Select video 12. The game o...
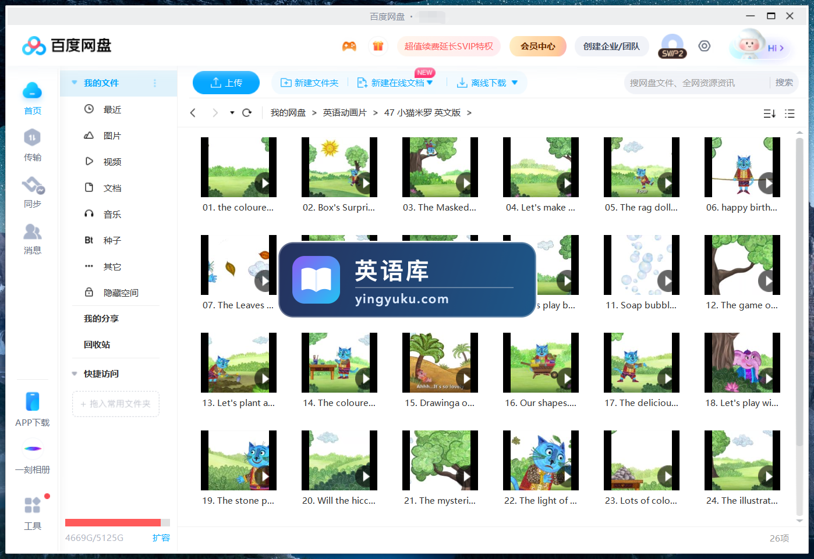 (742, 265)
